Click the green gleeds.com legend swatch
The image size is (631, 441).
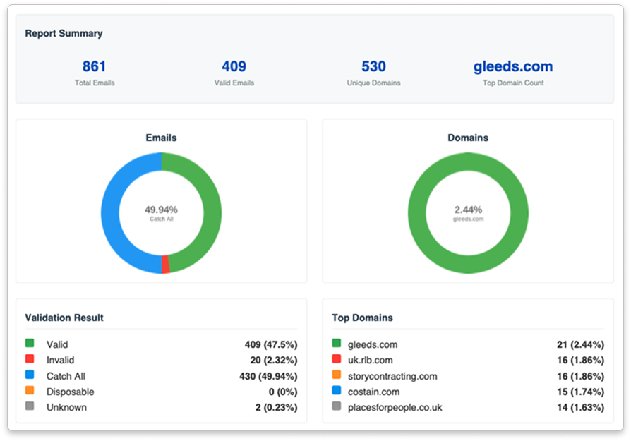[337, 344]
